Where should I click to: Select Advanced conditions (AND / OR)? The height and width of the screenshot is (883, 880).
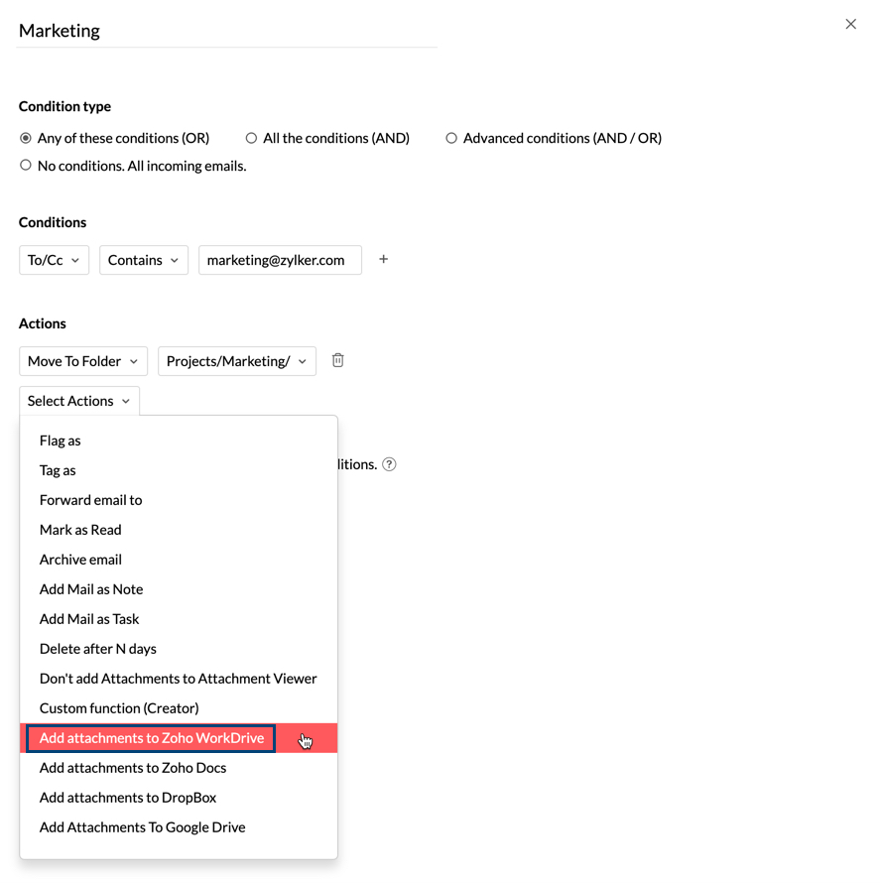[554, 138]
